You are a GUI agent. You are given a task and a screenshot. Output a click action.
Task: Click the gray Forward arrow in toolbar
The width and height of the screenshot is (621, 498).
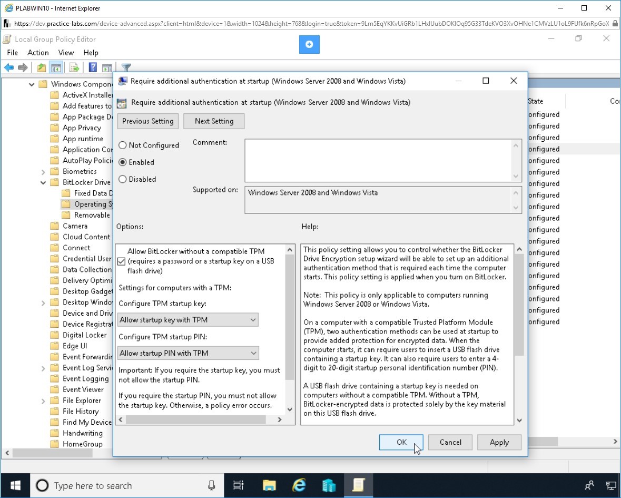click(x=23, y=68)
